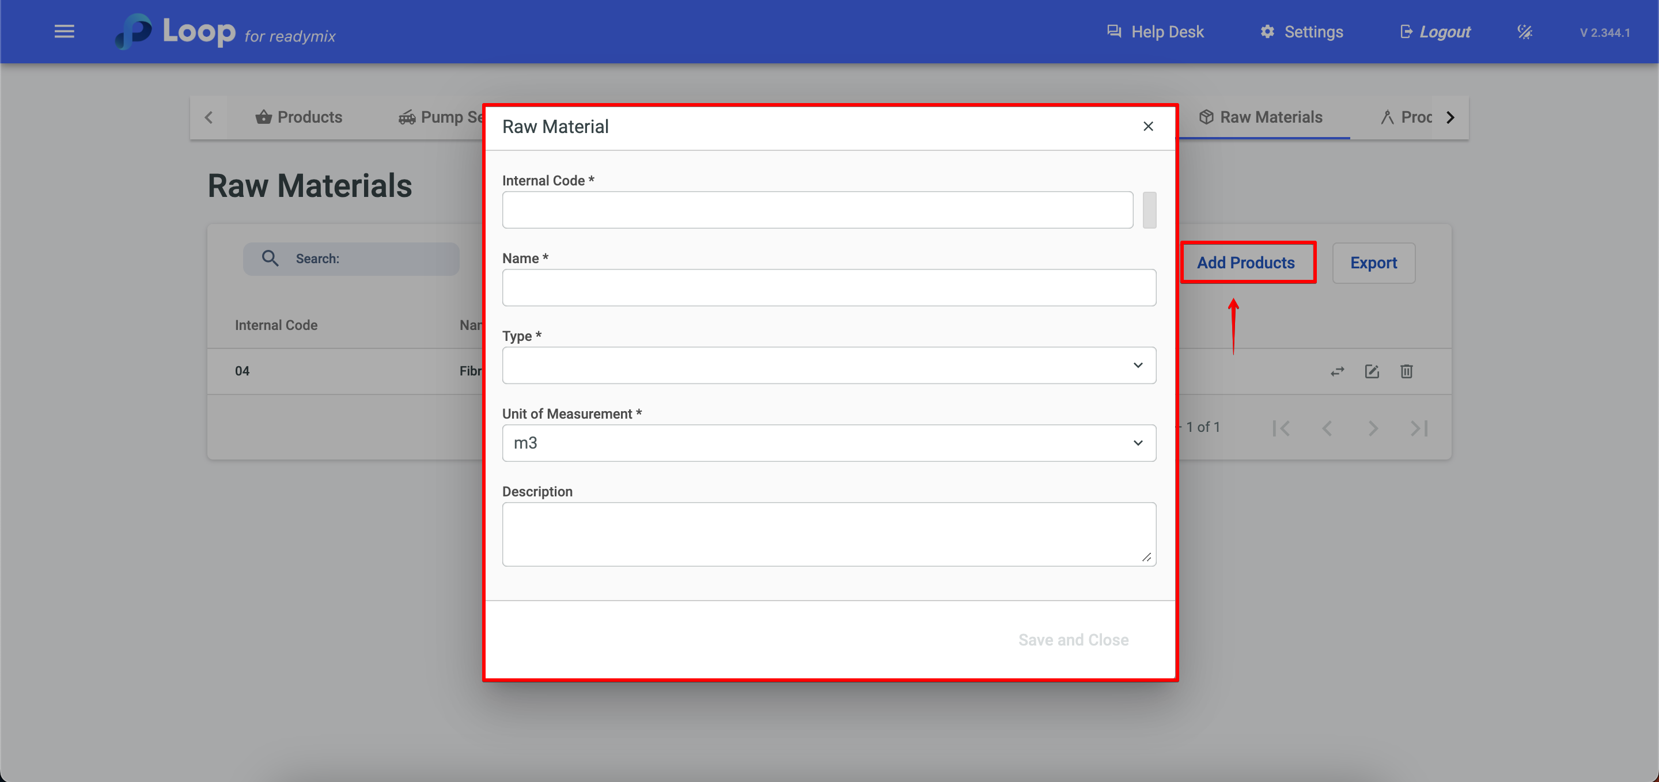Screen dimensions: 1659x782
Task: Delete row 04 with trash icon
Action: pyautogui.click(x=1407, y=371)
